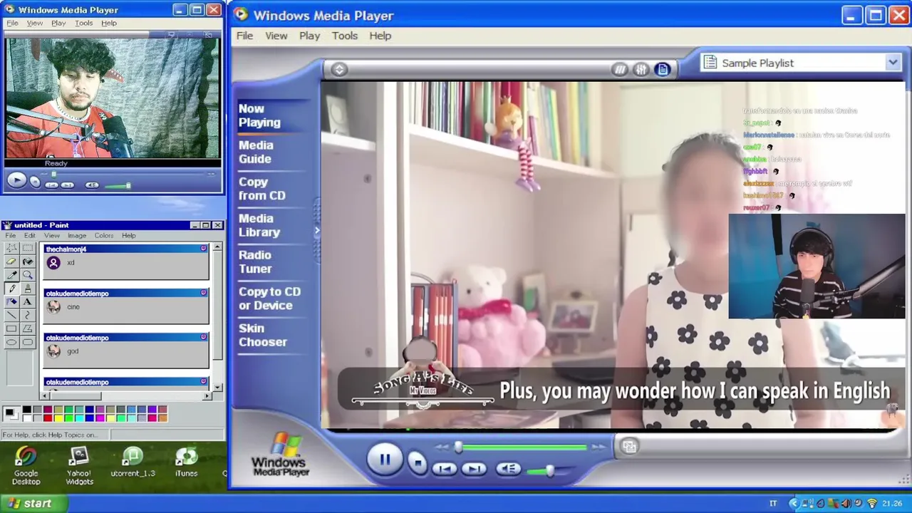The height and width of the screenshot is (513, 912).
Task: Select the Ellipse tool in Paint
Action: [11, 342]
